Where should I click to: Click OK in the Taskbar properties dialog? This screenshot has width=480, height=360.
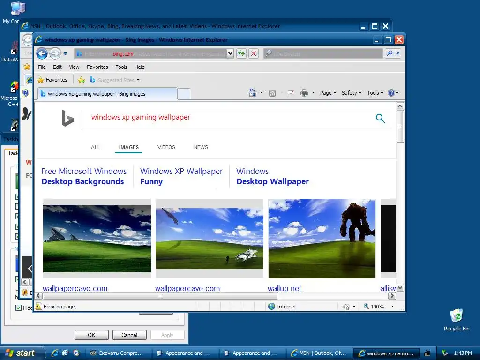coord(91,335)
